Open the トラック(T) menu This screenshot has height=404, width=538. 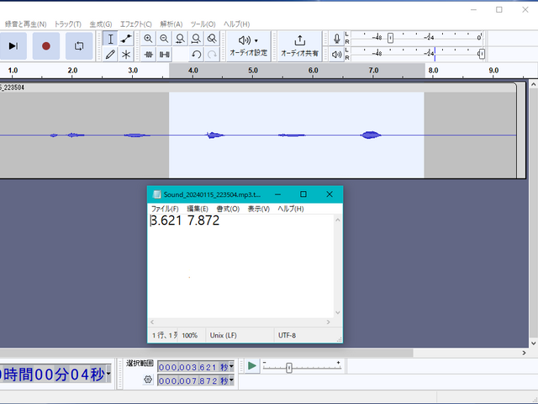pos(68,24)
